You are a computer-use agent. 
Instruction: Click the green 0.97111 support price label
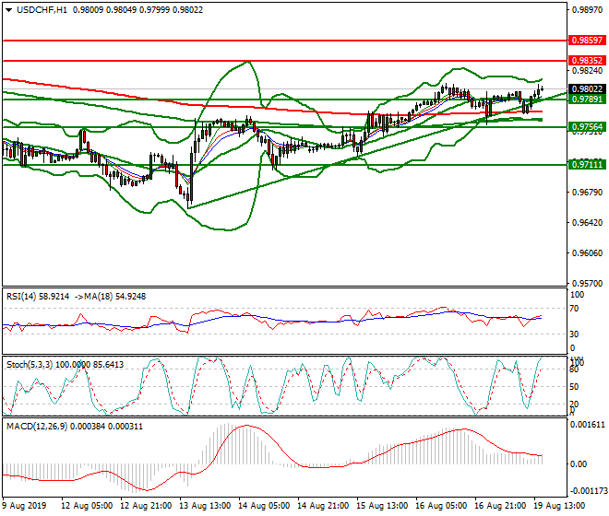pos(587,165)
